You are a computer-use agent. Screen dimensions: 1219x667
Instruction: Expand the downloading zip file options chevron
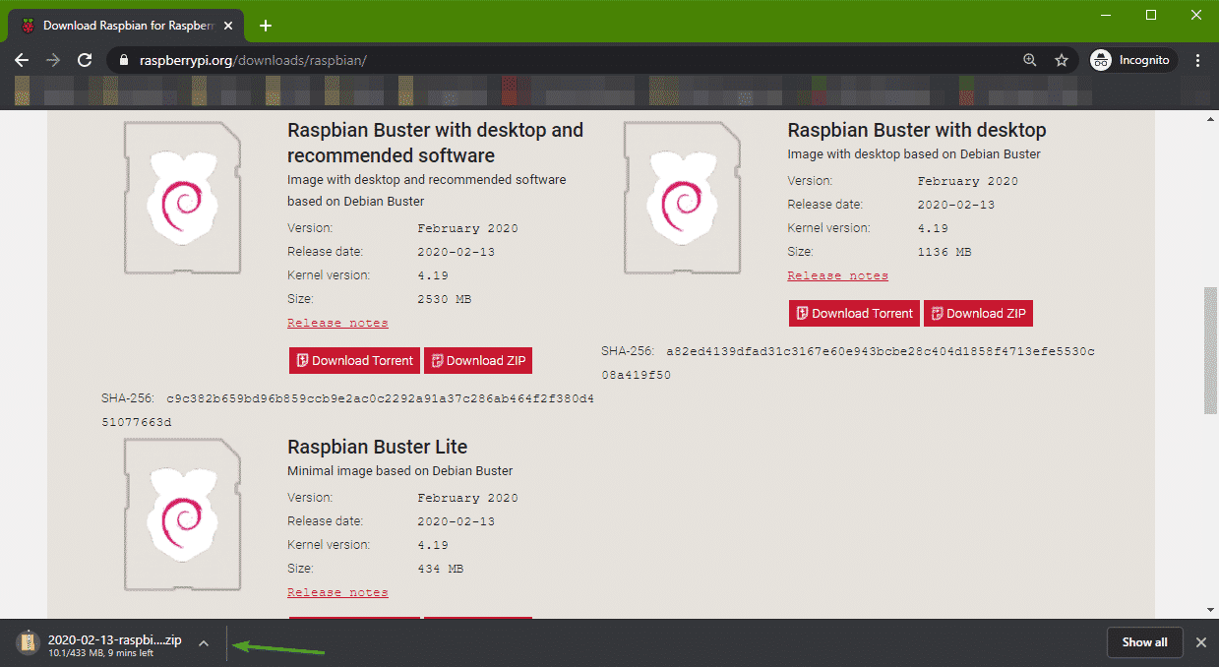coord(204,643)
